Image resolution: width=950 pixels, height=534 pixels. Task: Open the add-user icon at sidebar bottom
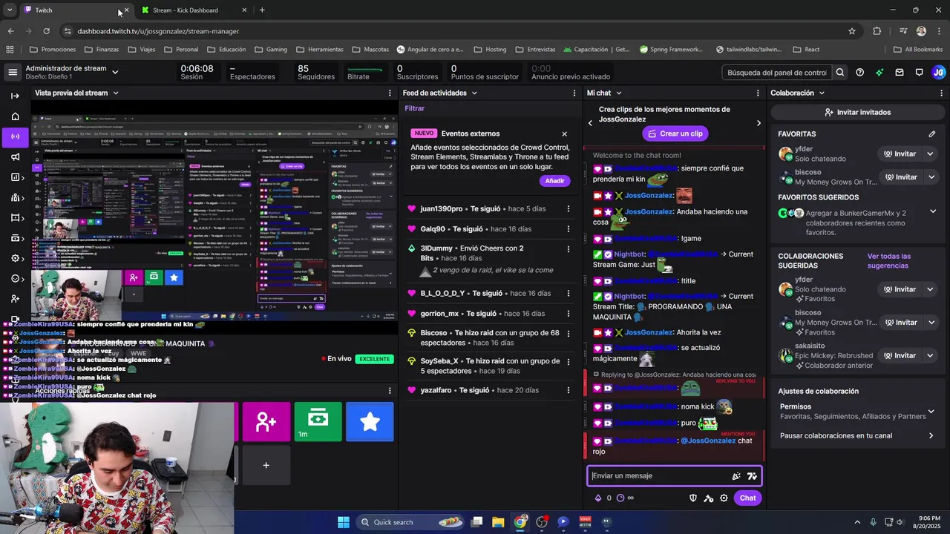(15, 299)
